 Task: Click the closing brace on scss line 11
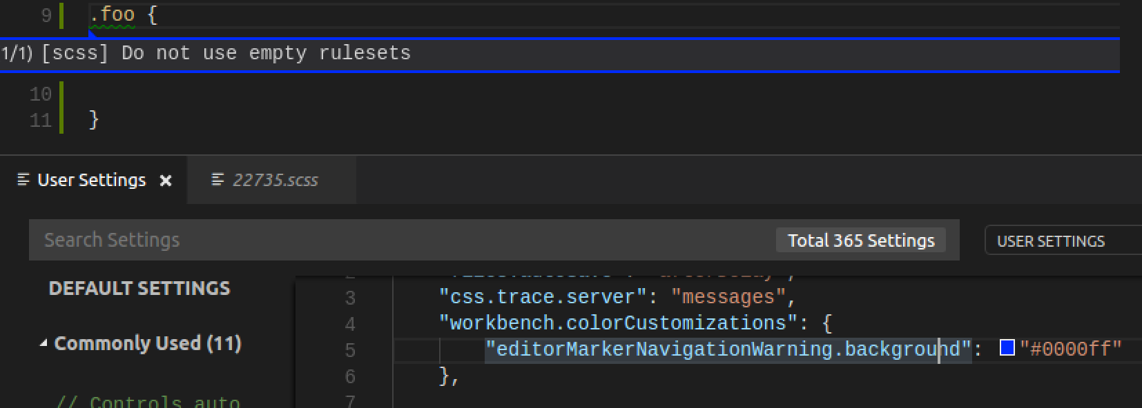point(94,120)
